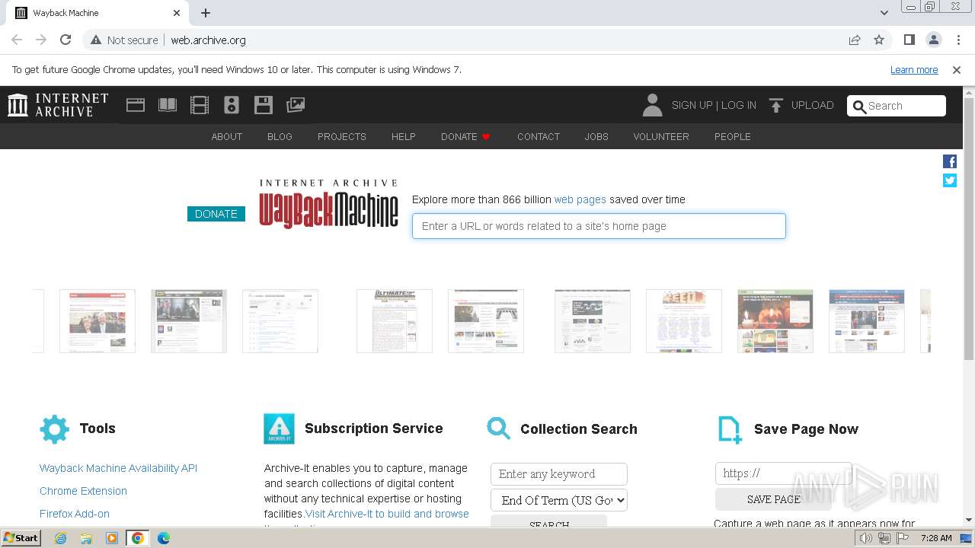This screenshot has height=548, width=975.
Task: Open the BLOG menu item
Action: [280, 136]
